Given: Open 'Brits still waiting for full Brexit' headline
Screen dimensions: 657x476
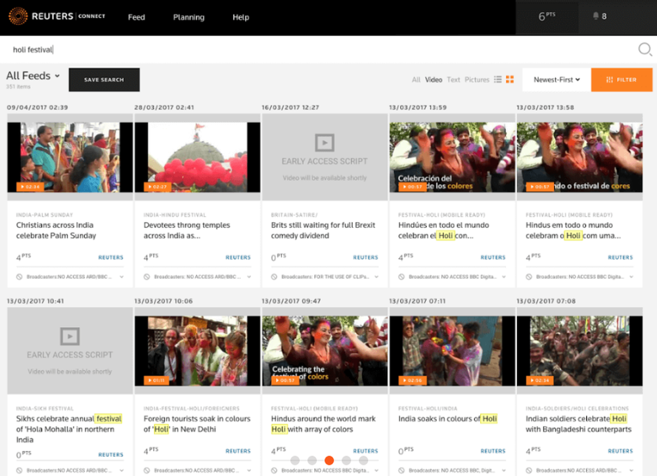Looking at the screenshot, I should [x=323, y=230].
